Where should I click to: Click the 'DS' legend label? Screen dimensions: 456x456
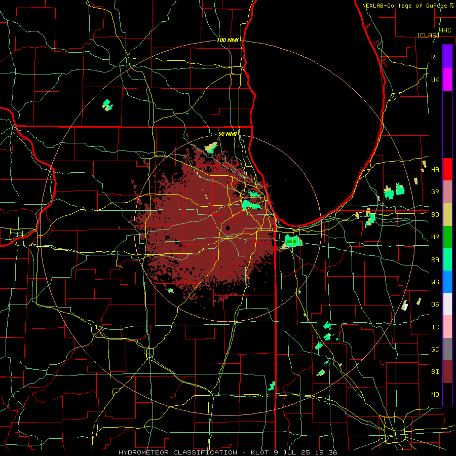click(x=435, y=304)
